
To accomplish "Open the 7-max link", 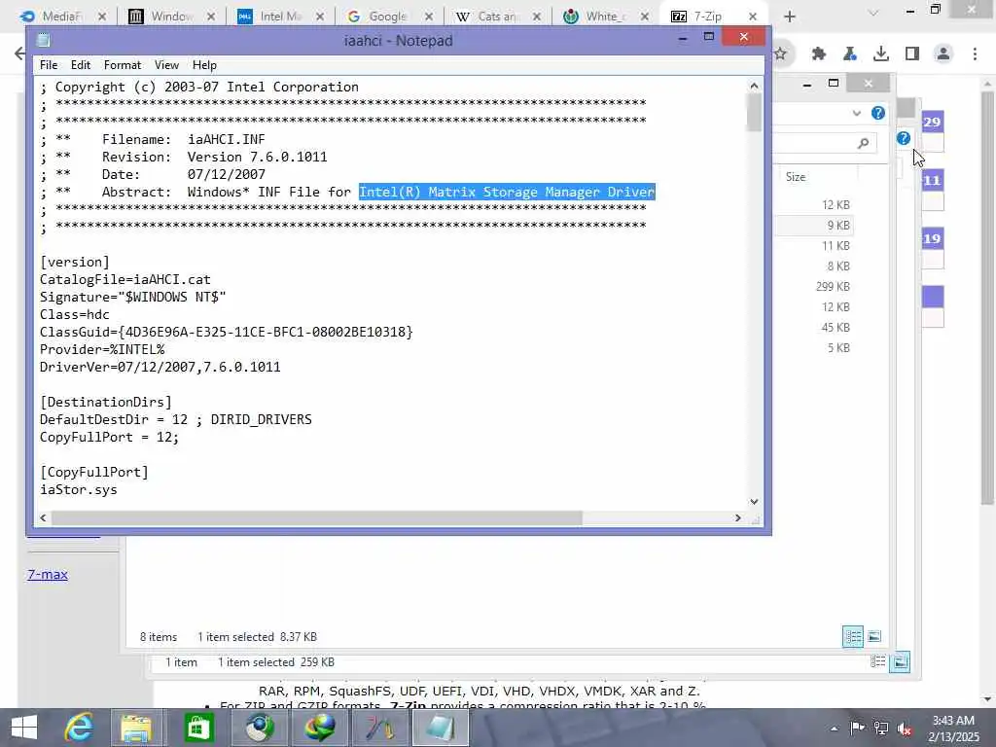I will (x=48, y=574).
